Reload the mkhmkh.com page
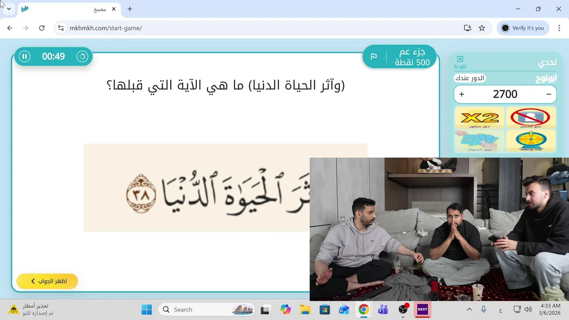Viewport: 569px width, 320px height. [42, 28]
